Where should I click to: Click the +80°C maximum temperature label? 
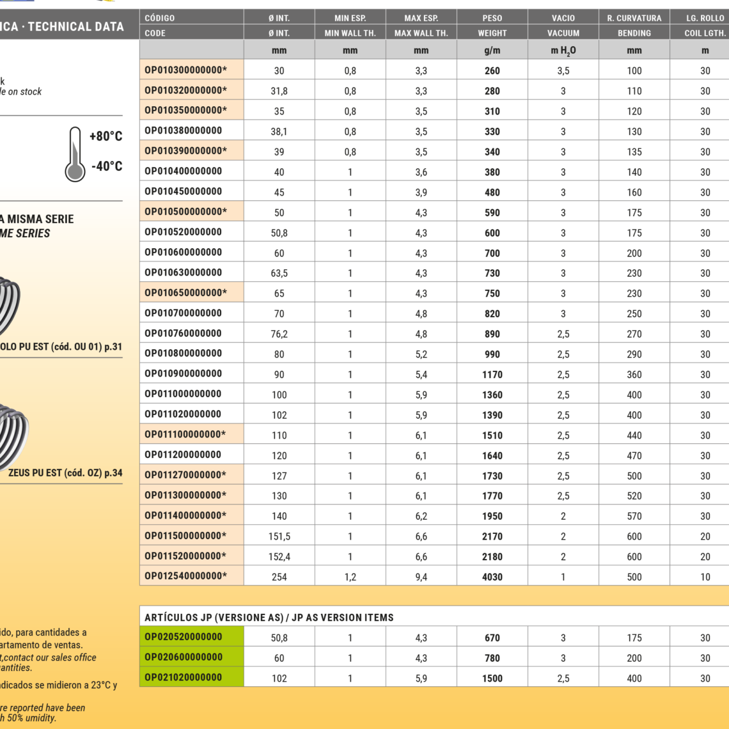[x=106, y=136]
